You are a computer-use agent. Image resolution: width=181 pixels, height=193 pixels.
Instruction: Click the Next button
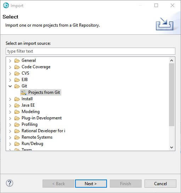[x=91, y=184]
